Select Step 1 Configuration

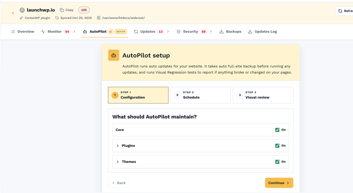(138, 95)
